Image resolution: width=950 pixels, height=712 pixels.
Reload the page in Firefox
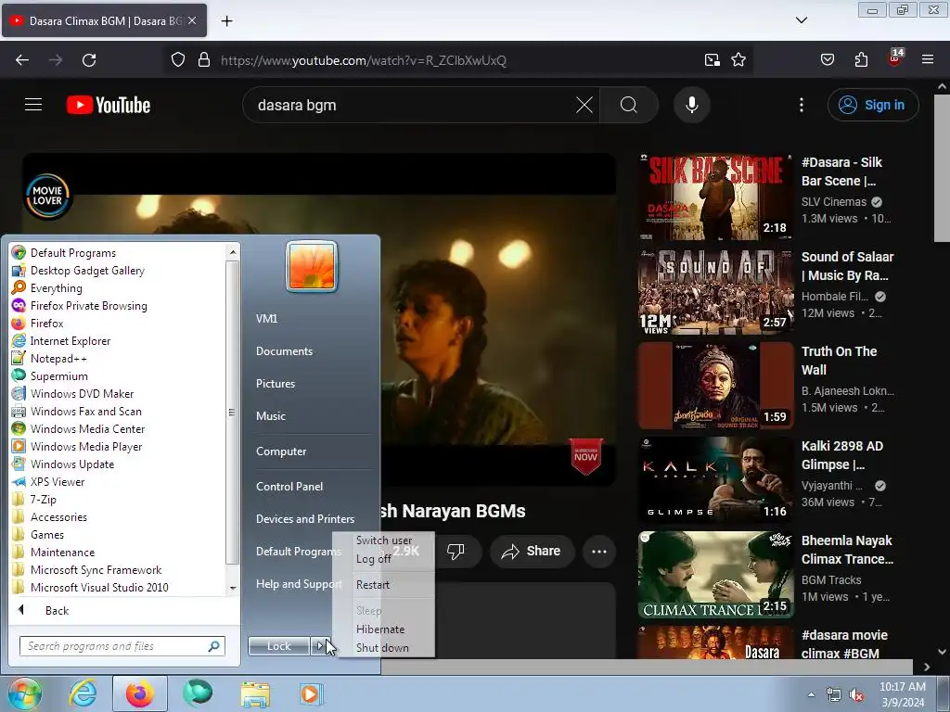89,60
